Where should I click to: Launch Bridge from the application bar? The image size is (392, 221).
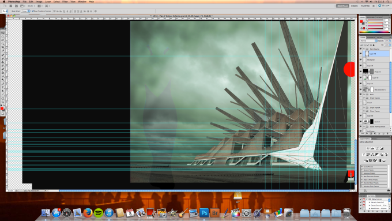point(11,6)
